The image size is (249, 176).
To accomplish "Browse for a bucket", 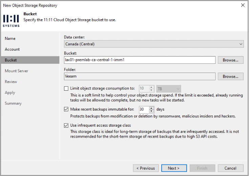I will click(230, 60).
